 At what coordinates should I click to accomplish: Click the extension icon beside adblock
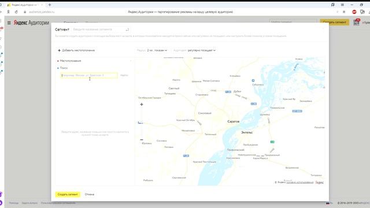click(362, 12)
